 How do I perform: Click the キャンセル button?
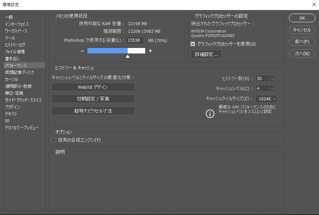[x=302, y=30]
